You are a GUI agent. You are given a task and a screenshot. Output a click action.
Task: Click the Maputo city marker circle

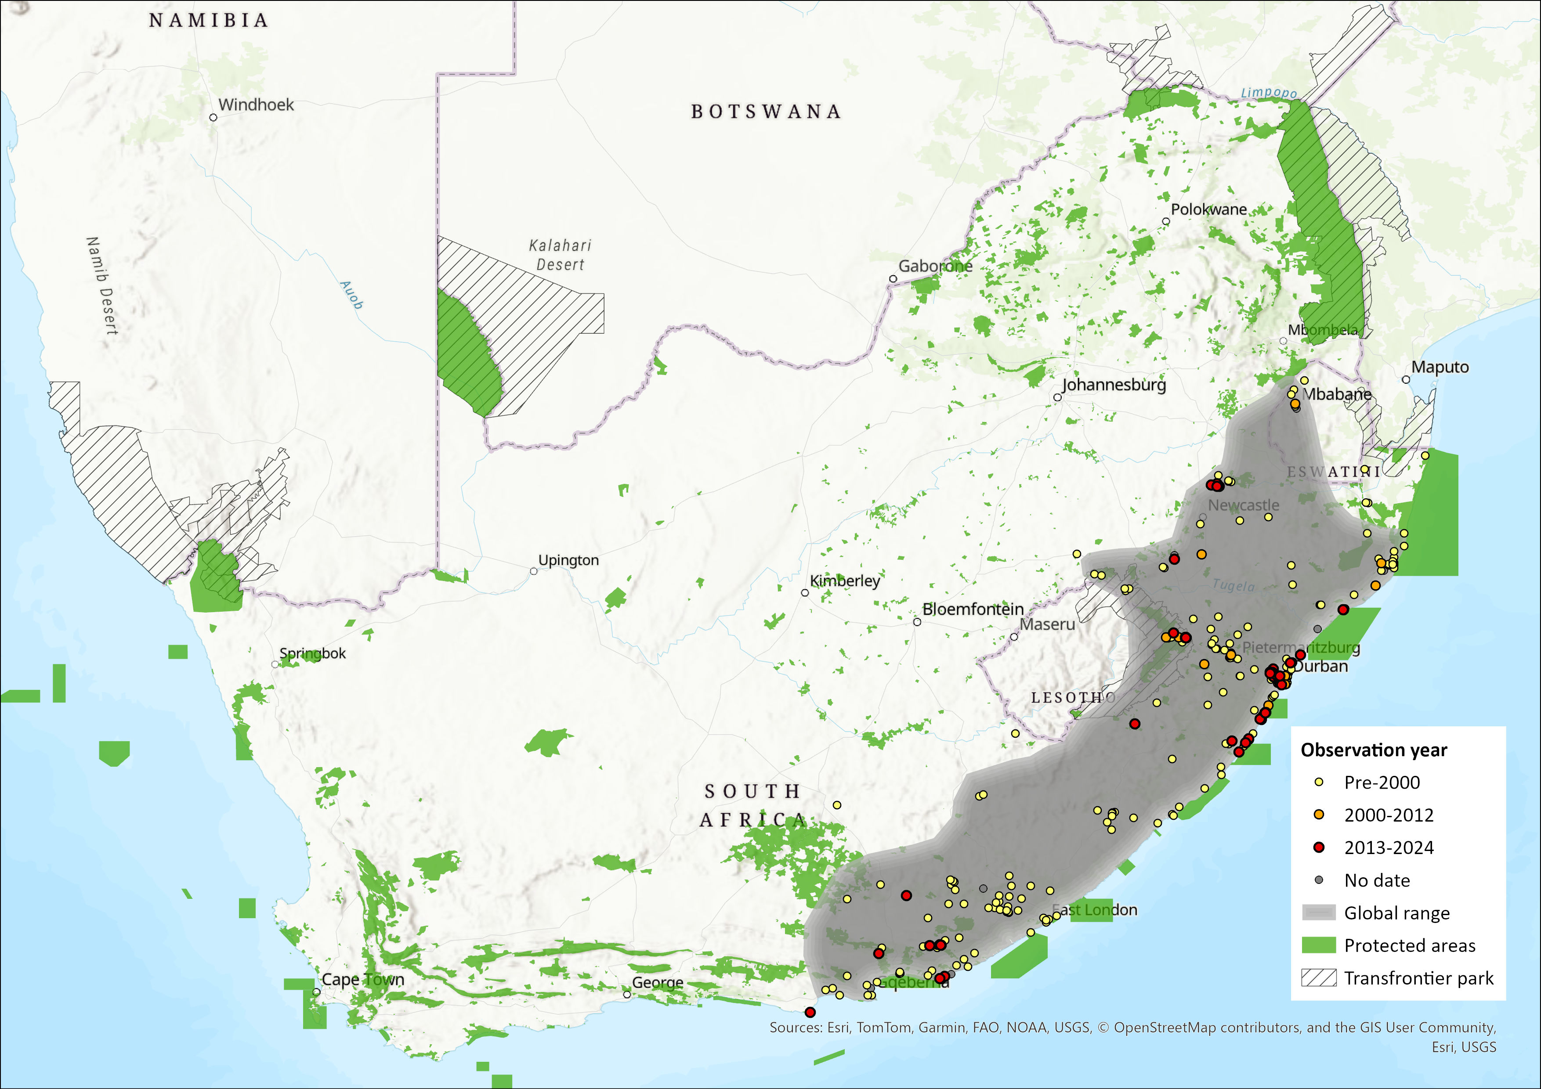[1406, 380]
